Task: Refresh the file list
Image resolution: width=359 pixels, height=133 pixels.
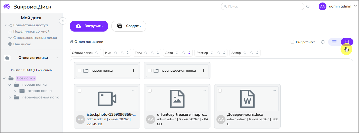Action: 323,42
